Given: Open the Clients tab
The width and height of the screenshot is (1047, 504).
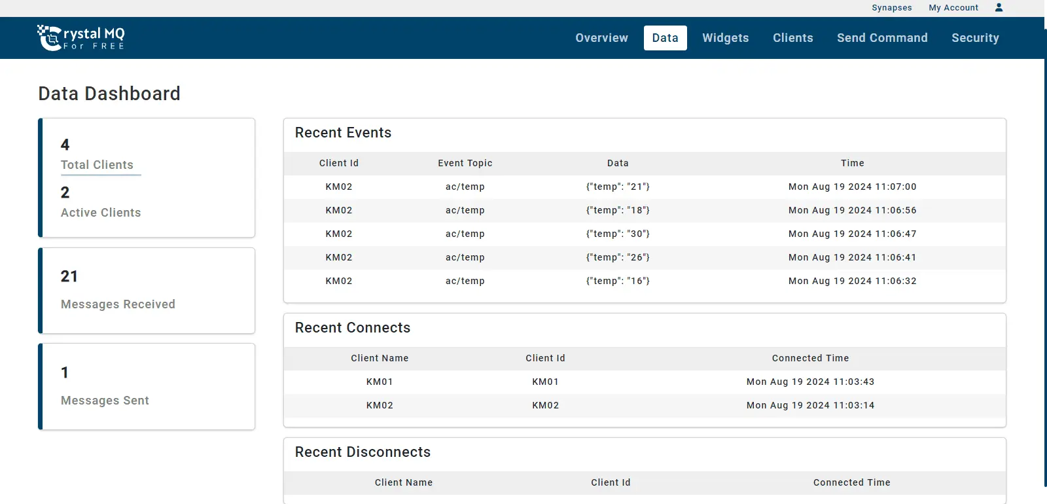Looking at the screenshot, I should [792, 38].
